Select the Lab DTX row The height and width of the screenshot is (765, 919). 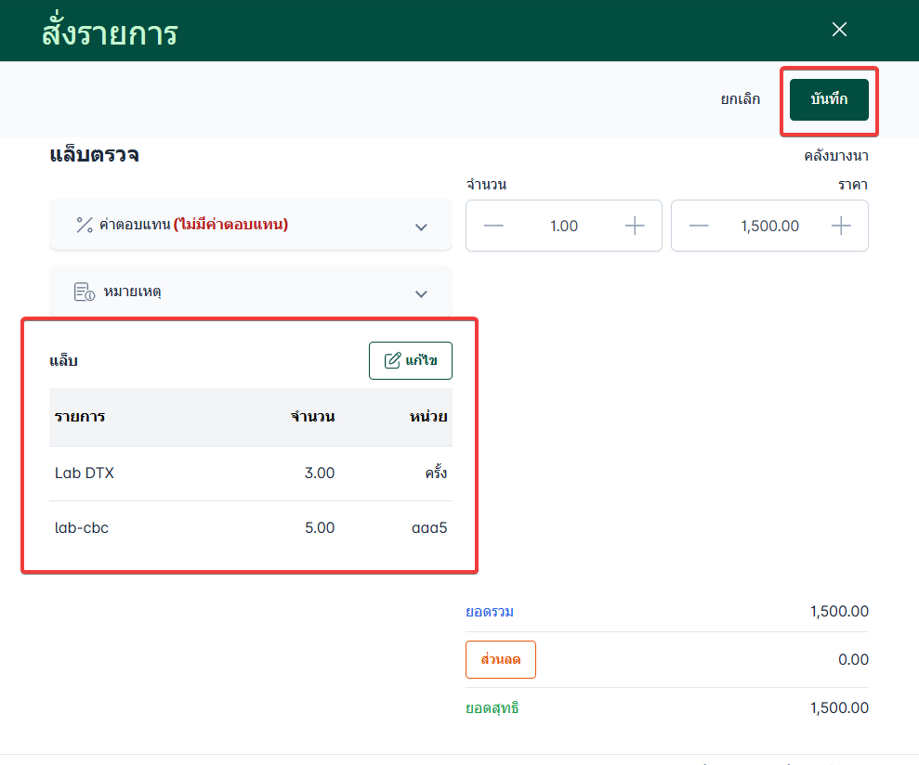251,473
